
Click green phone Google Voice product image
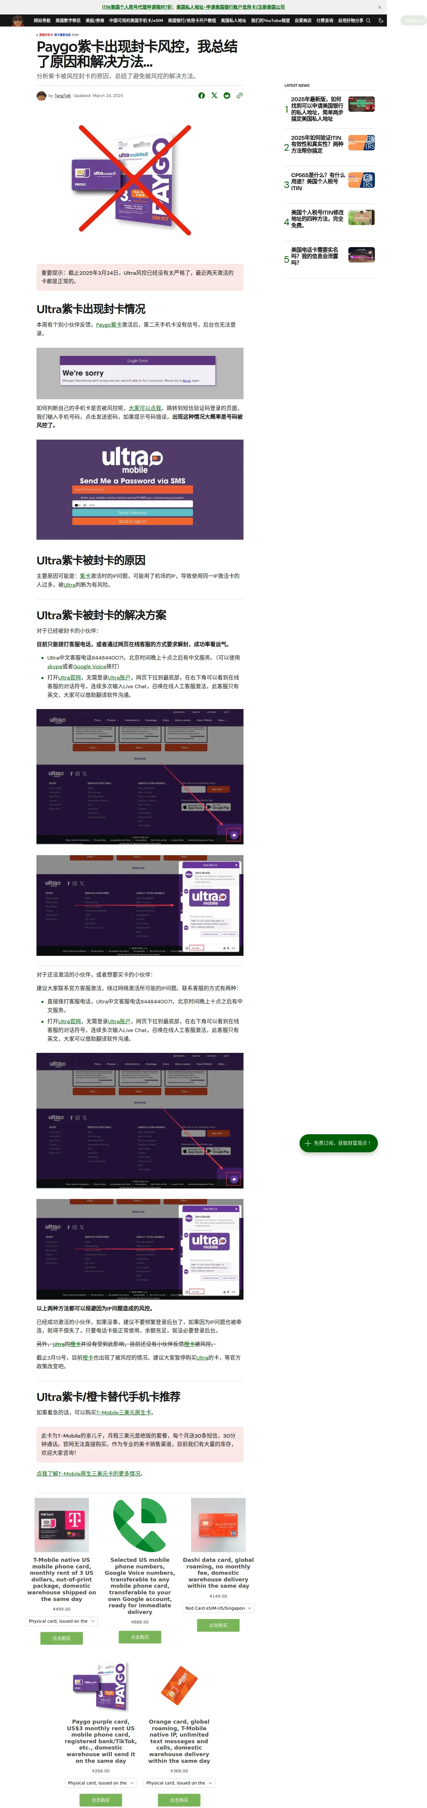click(140, 1524)
